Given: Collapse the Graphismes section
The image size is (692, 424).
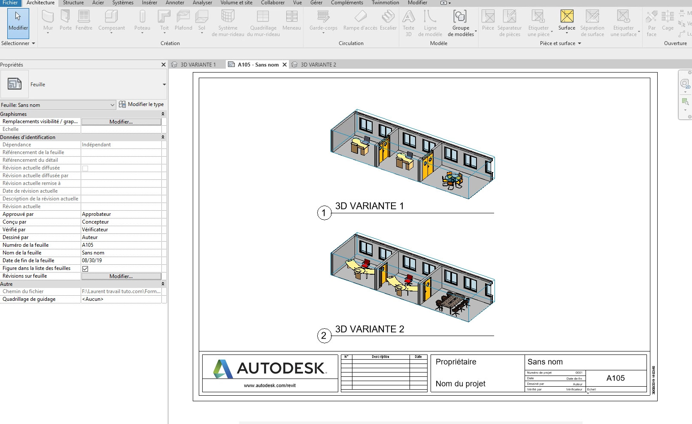Looking at the screenshot, I should [163, 114].
